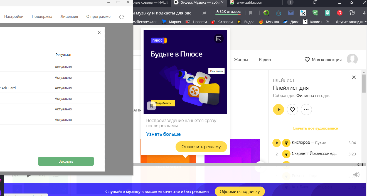Click the Оформить подписку button
Screen dimensions: 367x196
coord(240,192)
